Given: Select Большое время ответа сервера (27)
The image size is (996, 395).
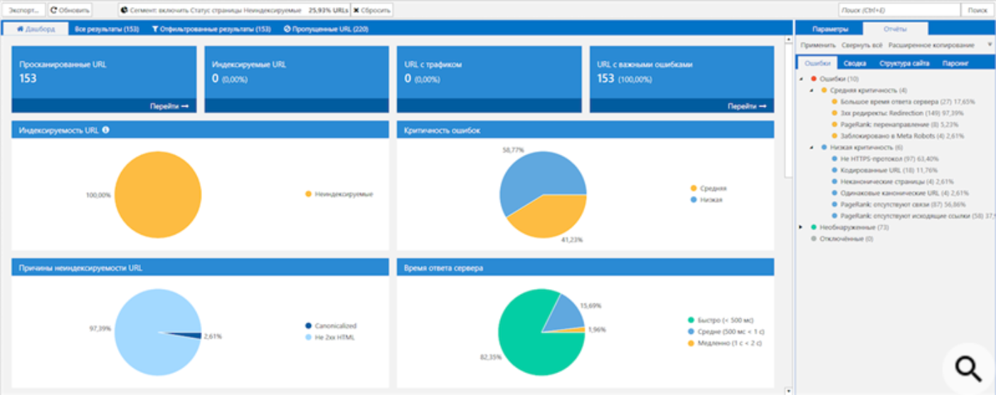Looking at the screenshot, I should click(902, 102).
